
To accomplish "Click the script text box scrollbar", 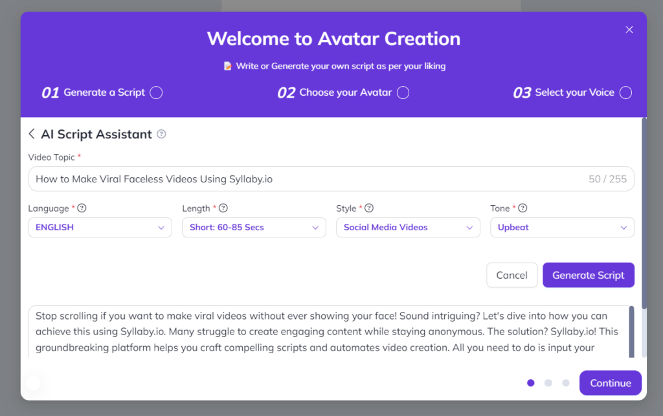I will (x=631, y=330).
